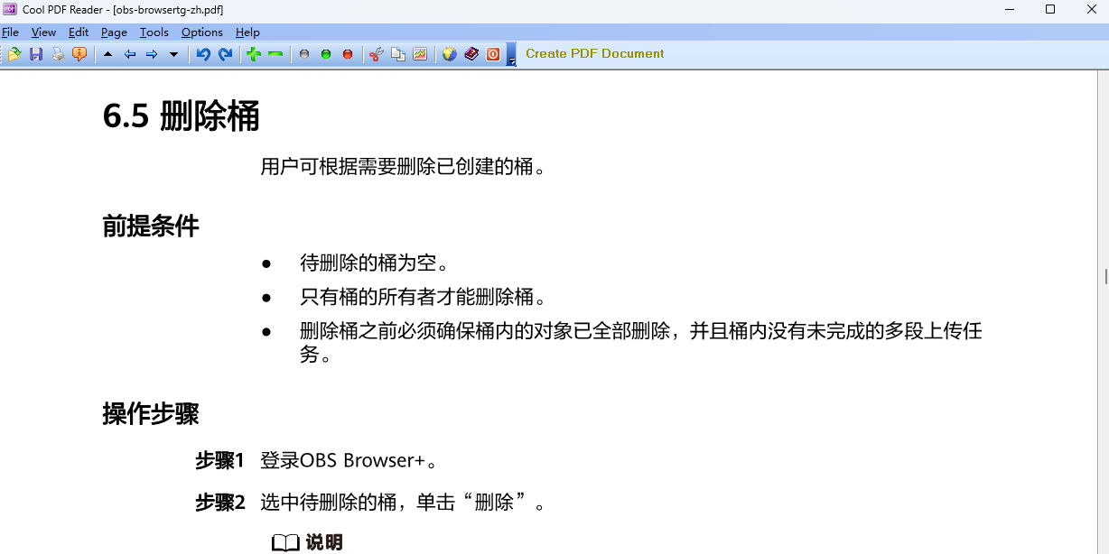Open help using the purple Book icon
The image size is (1109, 554).
pos(471,54)
